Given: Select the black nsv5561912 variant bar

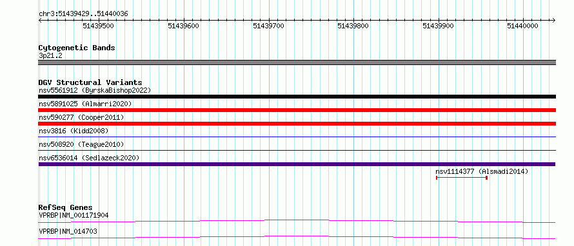Looking at the screenshot, I should pos(297,97).
